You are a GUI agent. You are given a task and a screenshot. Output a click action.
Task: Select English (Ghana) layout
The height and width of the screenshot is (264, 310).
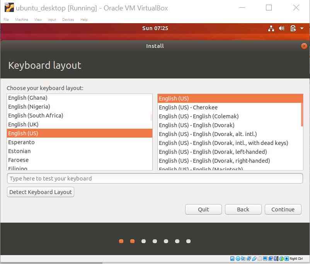pyautogui.click(x=80, y=98)
